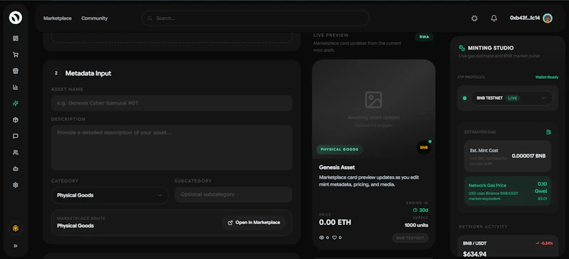Open the dashboard grid icon in the sidebar

pyautogui.click(x=15, y=38)
